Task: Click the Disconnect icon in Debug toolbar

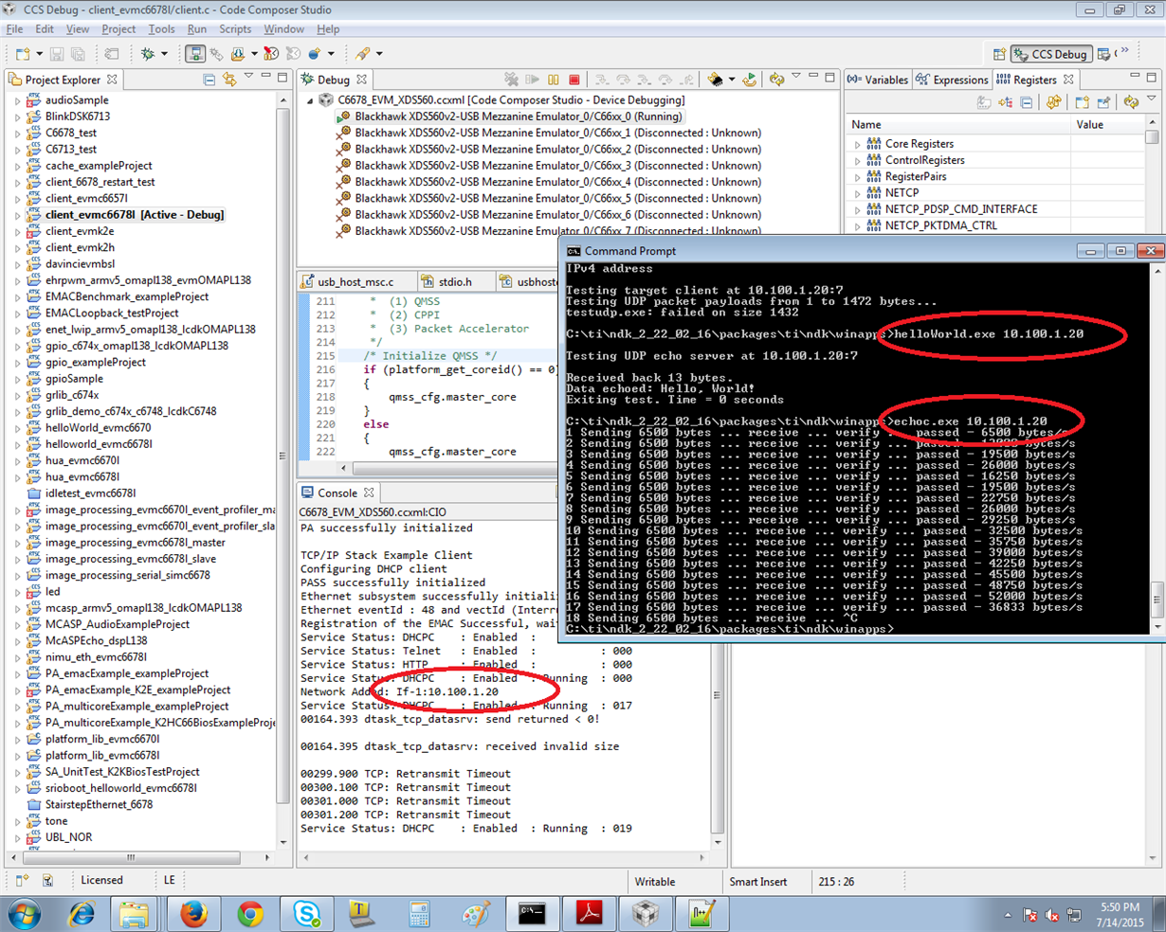Action: point(512,80)
